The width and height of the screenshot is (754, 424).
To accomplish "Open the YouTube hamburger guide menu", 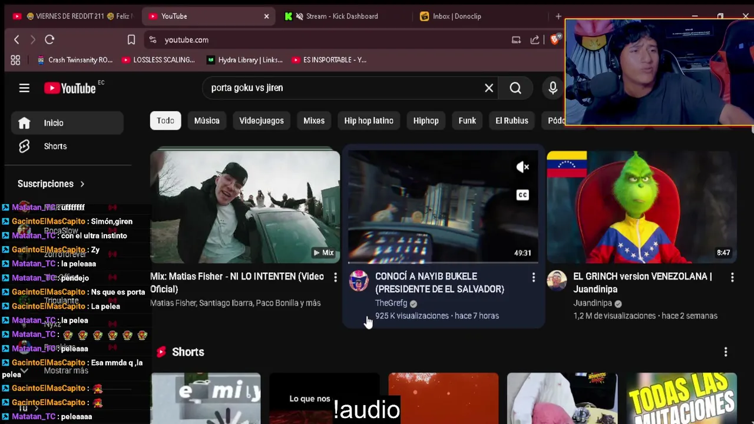I will pos(24,88).
